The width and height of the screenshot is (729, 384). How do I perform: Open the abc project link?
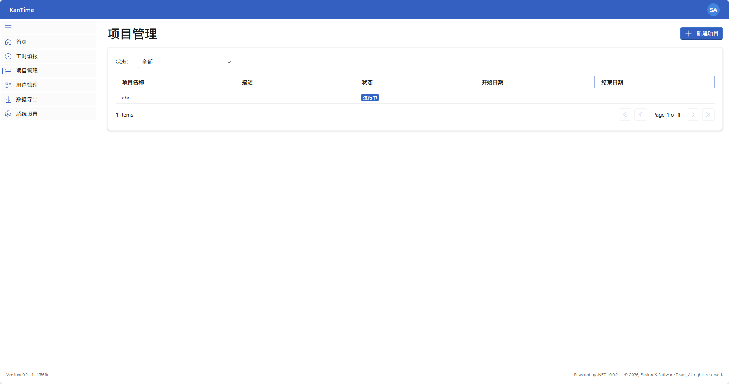(126, 98)
